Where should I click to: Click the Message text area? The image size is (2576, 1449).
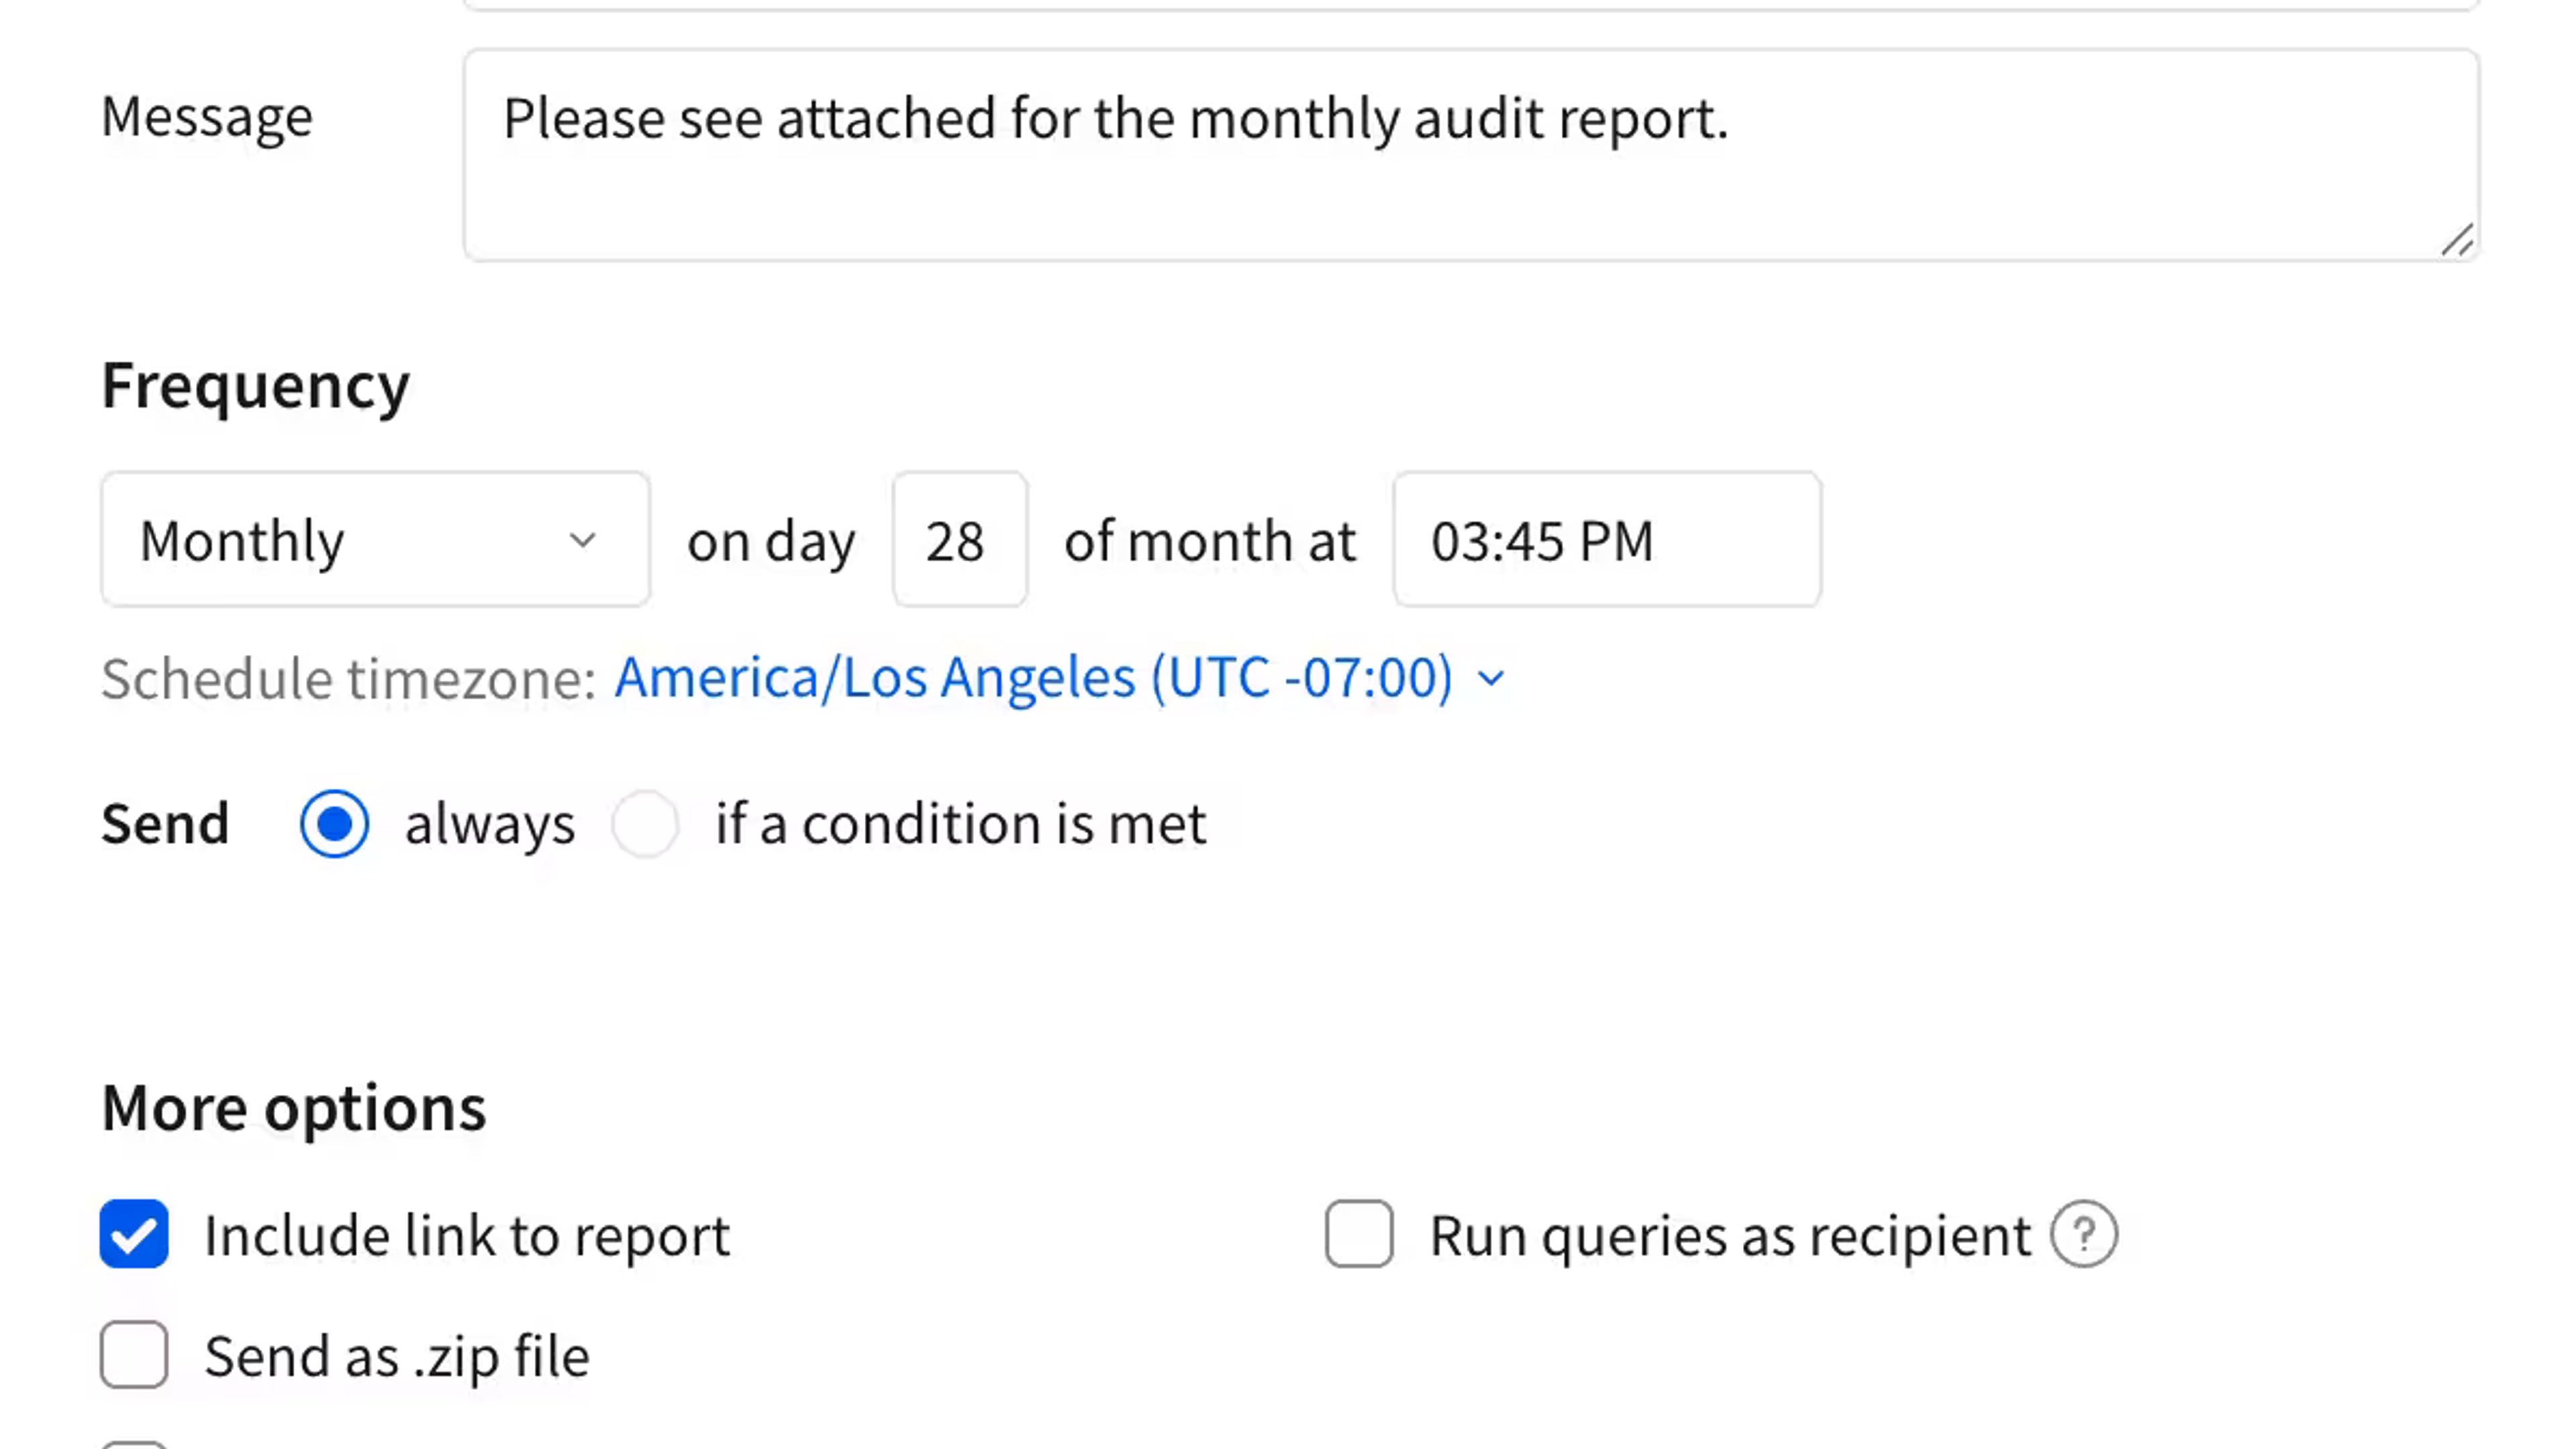1471,155
